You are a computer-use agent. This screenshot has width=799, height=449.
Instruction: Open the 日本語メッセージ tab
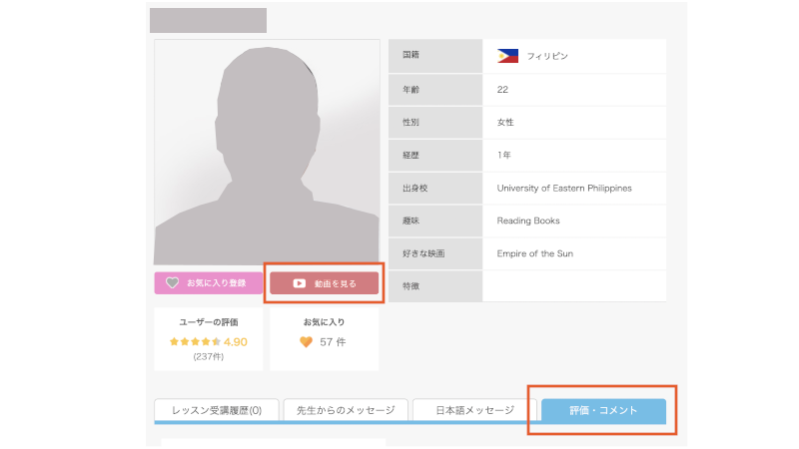click(475, 410)
